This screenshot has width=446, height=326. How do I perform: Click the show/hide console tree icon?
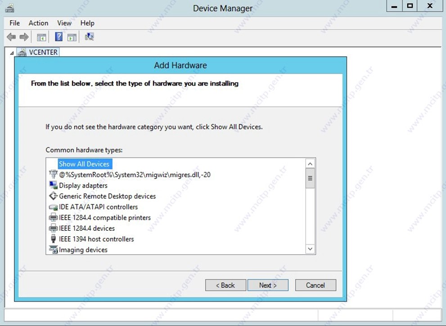[x=41, y=37]
